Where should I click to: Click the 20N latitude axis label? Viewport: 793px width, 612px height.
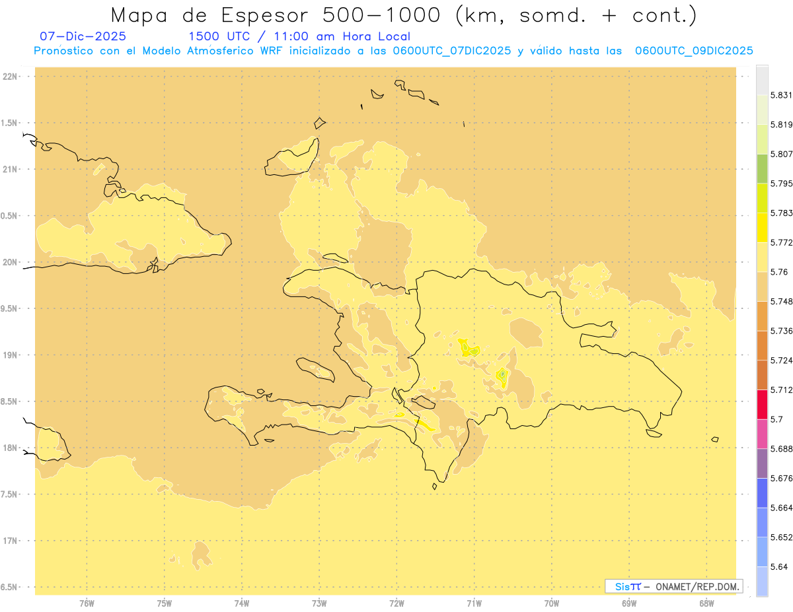click(11, 262)
